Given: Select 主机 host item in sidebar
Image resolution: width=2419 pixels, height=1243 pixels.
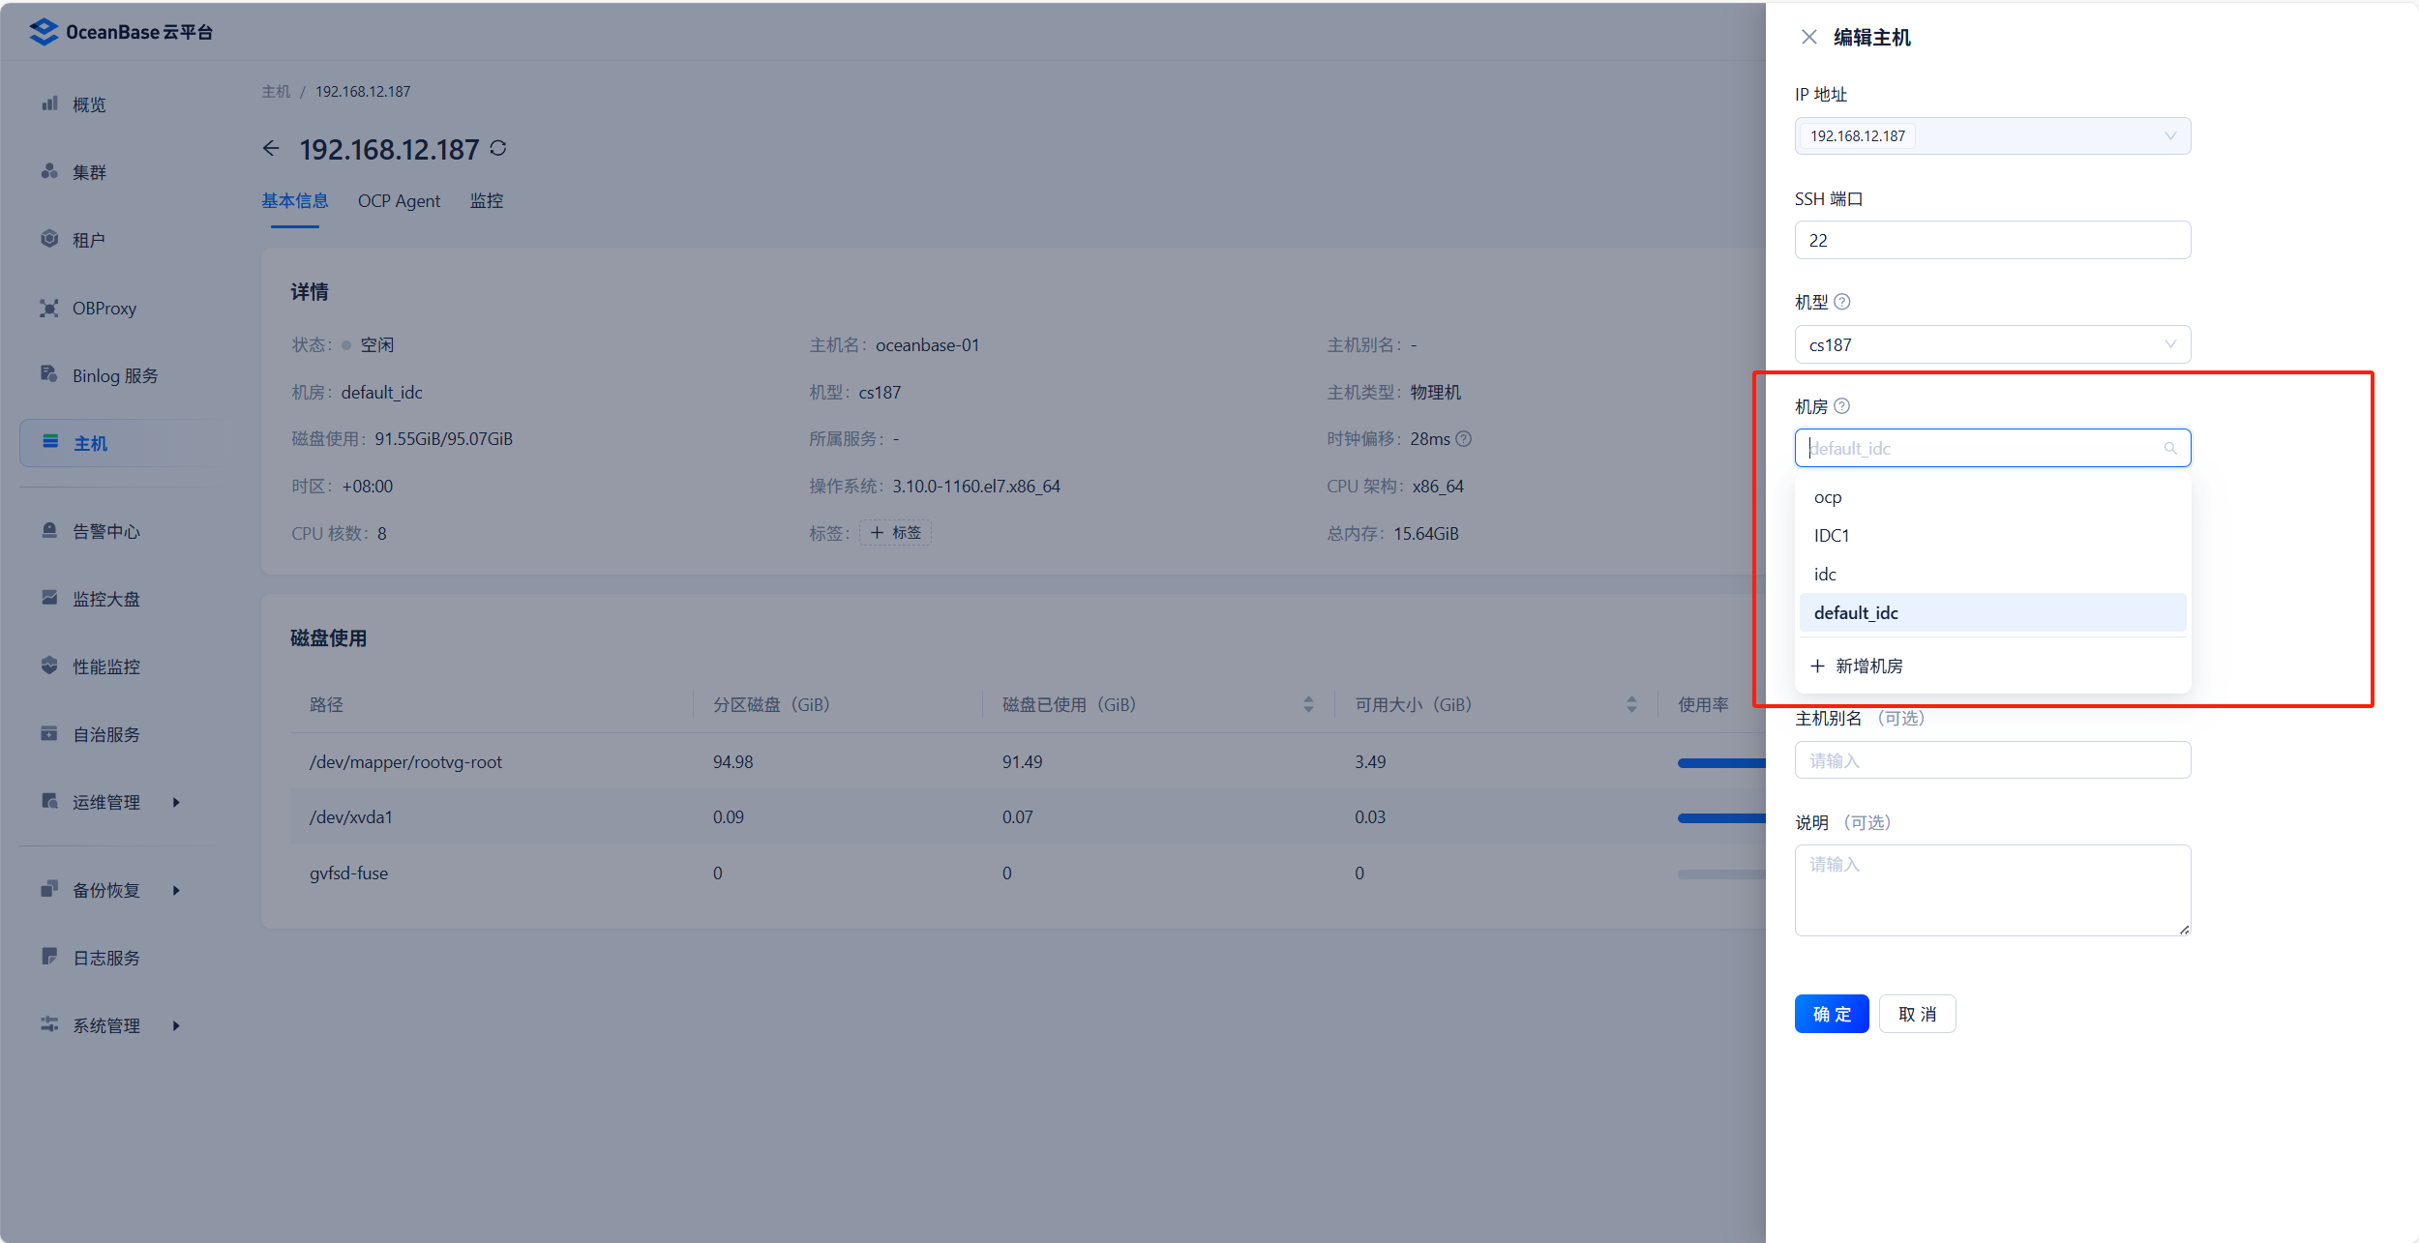Looking at the screenshot, I should pyautogui.click(x=116, y=443).
